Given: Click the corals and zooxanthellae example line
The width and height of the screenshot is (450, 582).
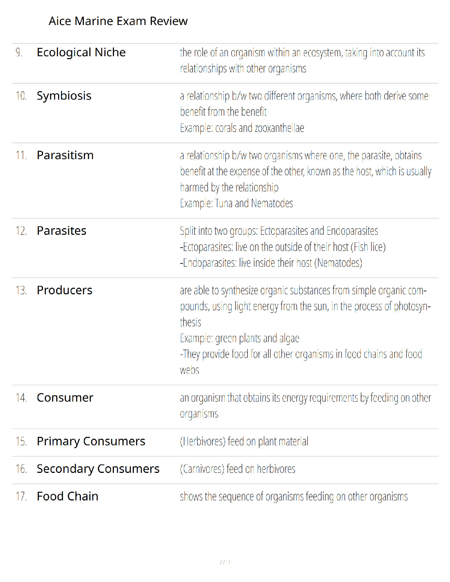Looking at the screenshot, I should [242, 128].
